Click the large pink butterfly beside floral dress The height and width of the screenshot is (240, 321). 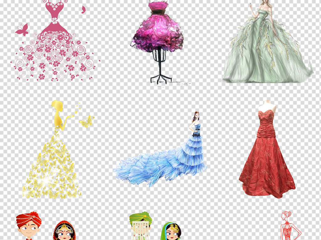click(x=22, y=30)
